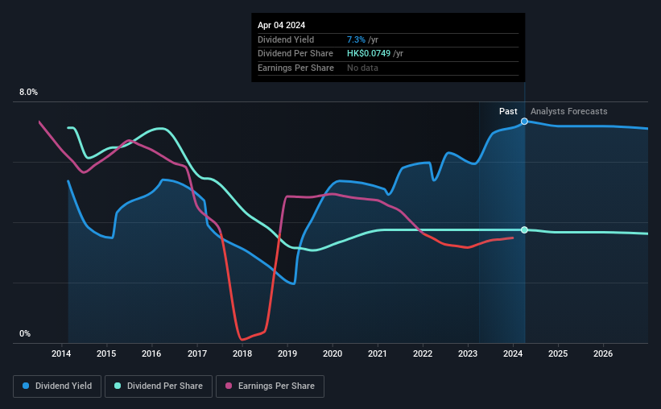Toggle the Dividend Per Share legend button
This screenshot has width=661, height=409.
click(159, 386)
